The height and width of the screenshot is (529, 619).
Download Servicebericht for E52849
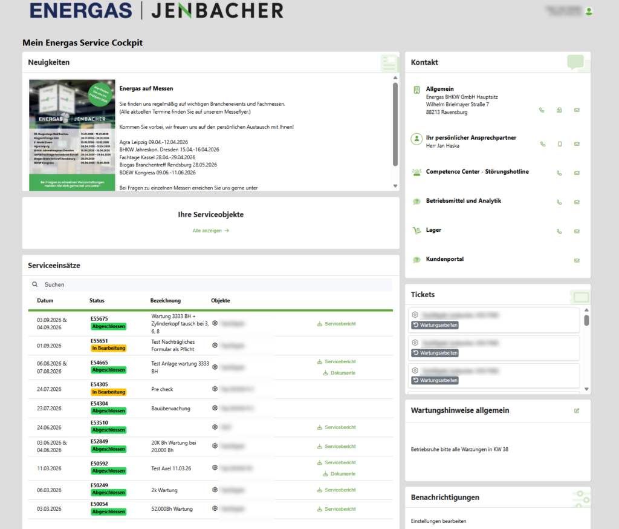336,446
